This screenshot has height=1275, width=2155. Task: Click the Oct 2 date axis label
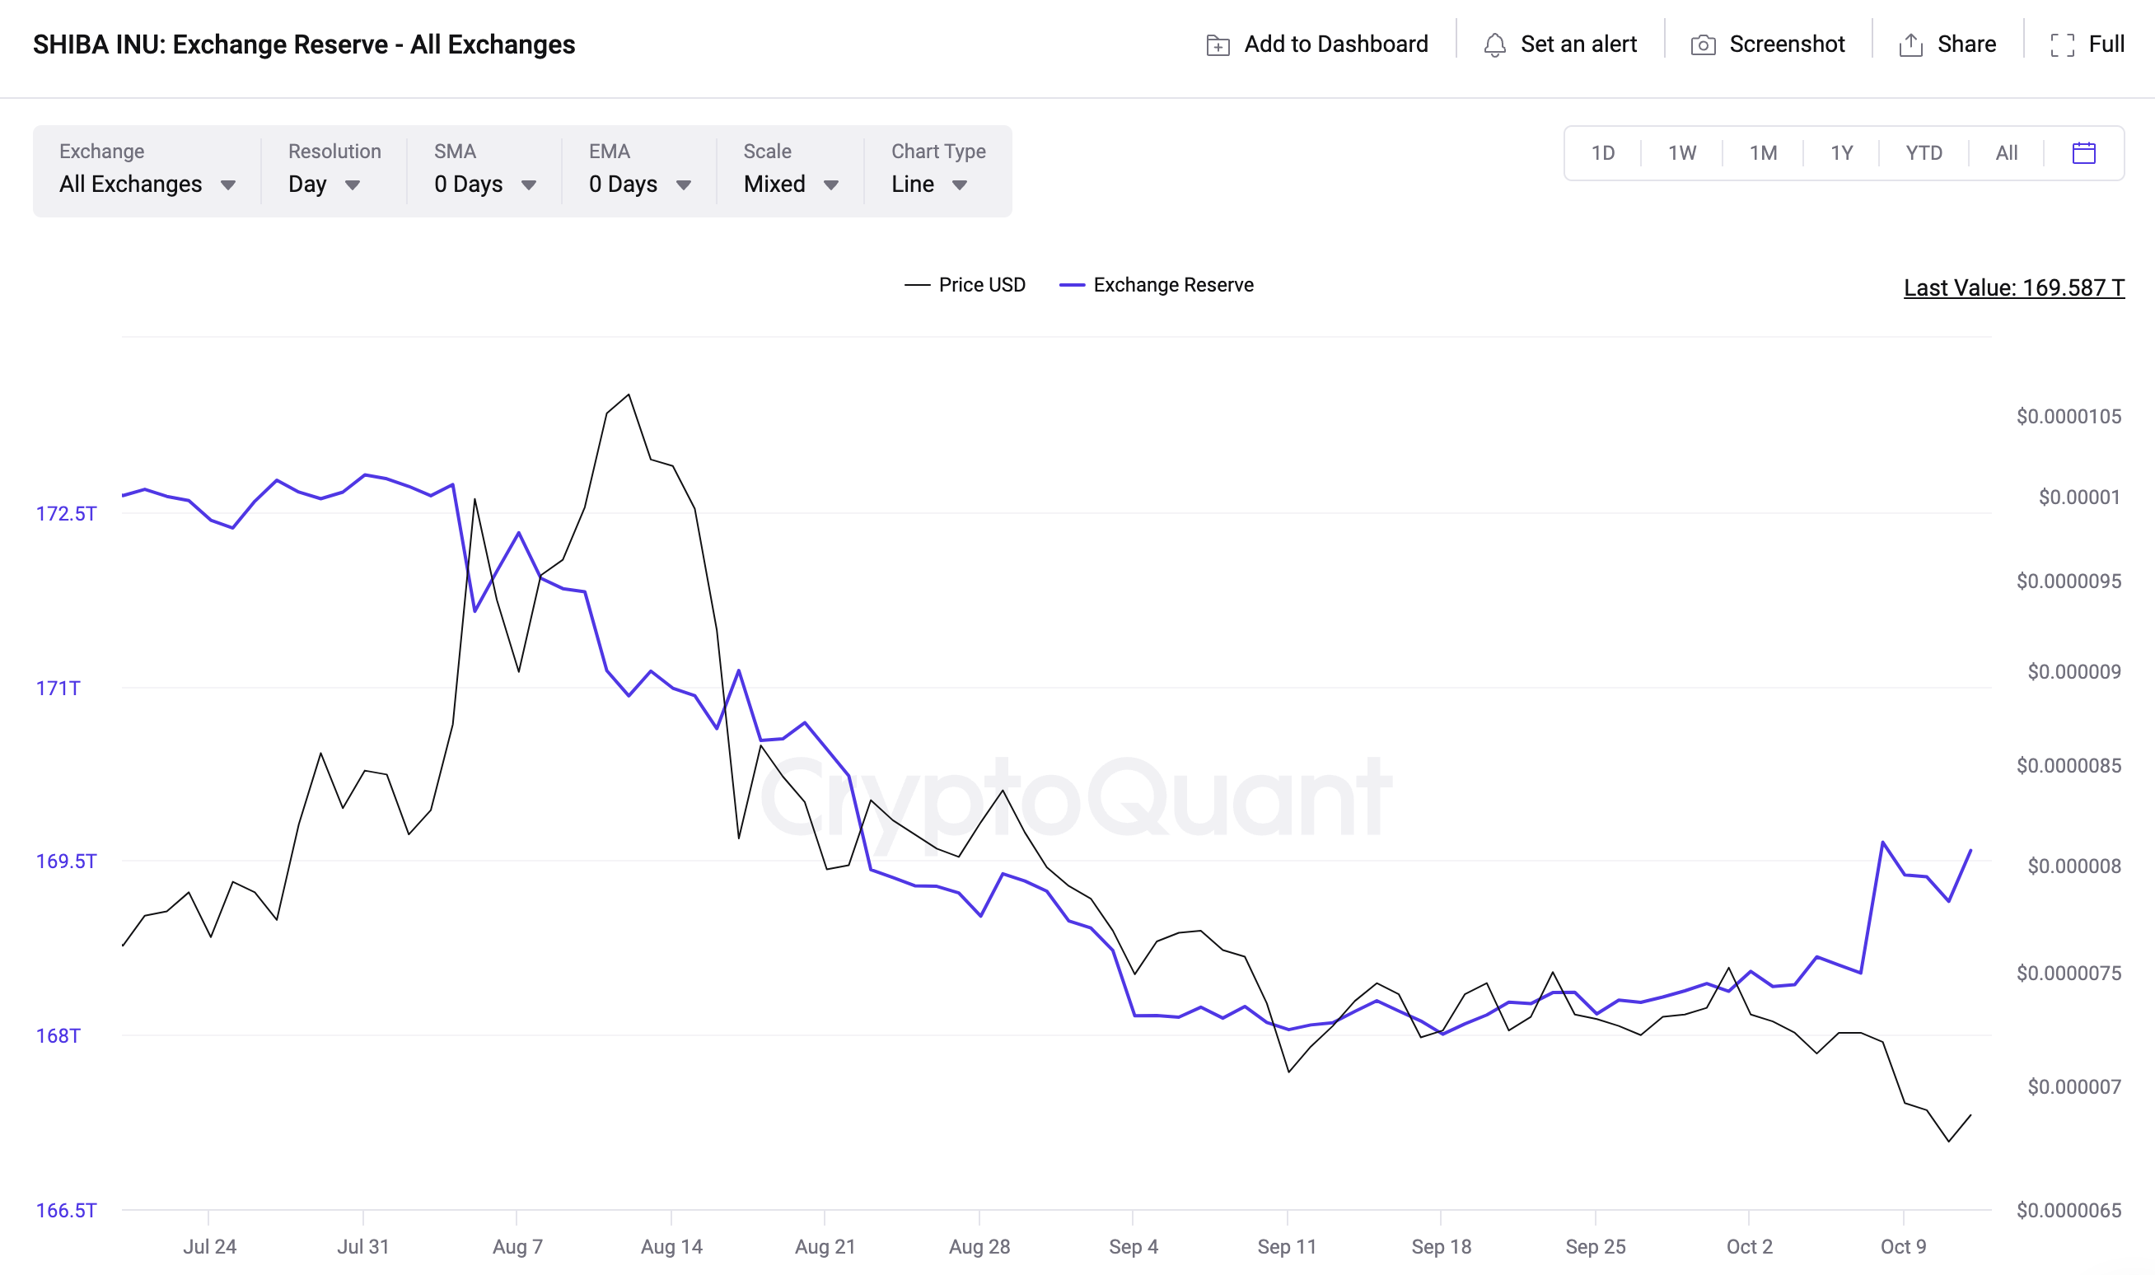click(x=1750, y=1247)
